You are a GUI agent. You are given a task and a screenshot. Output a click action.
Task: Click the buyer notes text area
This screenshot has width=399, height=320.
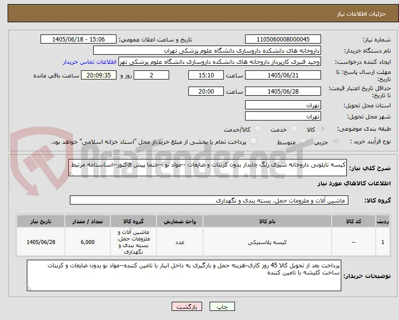point(184,275)
